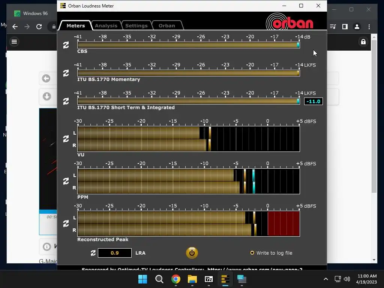The width and height of the screenshot is (384, 288).
Task: Click the 0.9 LRA value field
Action: click(x=115, y=253)
